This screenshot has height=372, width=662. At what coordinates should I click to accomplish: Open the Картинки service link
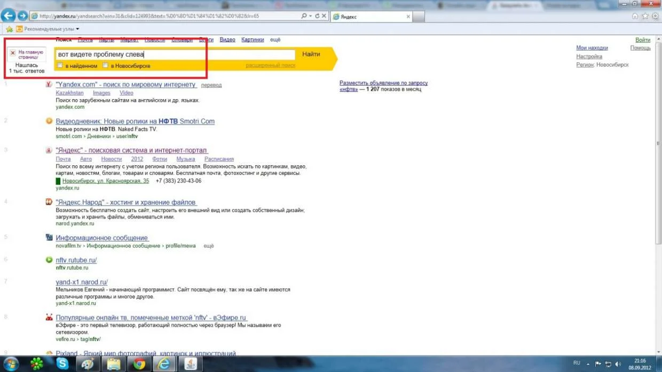(x=253, y=40)
